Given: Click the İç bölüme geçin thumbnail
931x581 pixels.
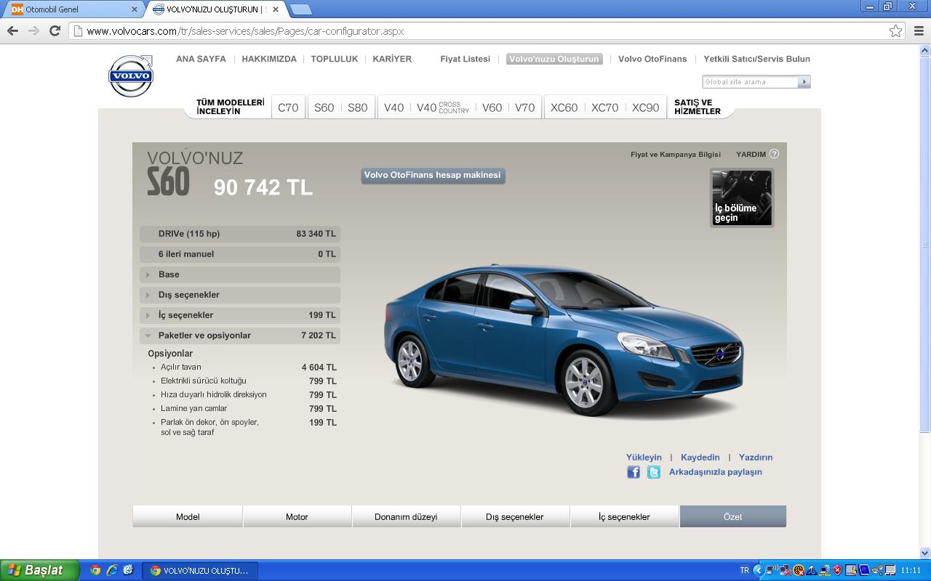Looking at the screenshot, I should coord(742,198).
